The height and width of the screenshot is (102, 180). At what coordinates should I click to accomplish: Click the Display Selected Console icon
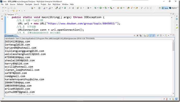point(161,36)
